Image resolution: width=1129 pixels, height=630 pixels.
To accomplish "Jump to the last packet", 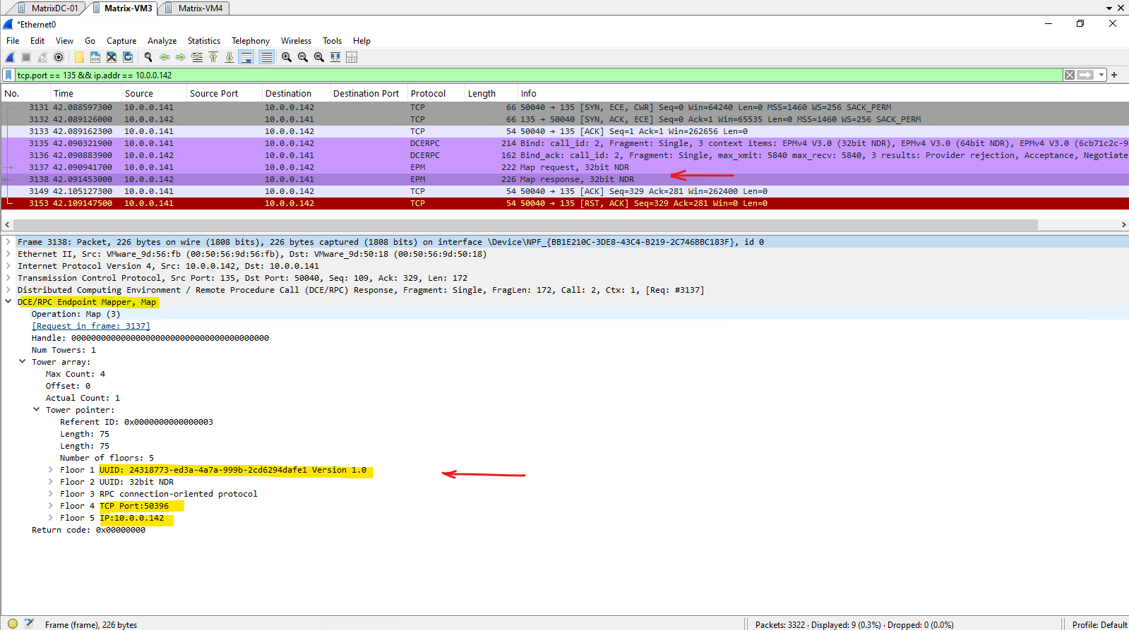I will click(229, 57).
